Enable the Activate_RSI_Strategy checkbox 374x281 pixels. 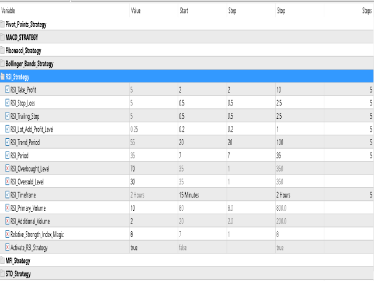(8, 247)
